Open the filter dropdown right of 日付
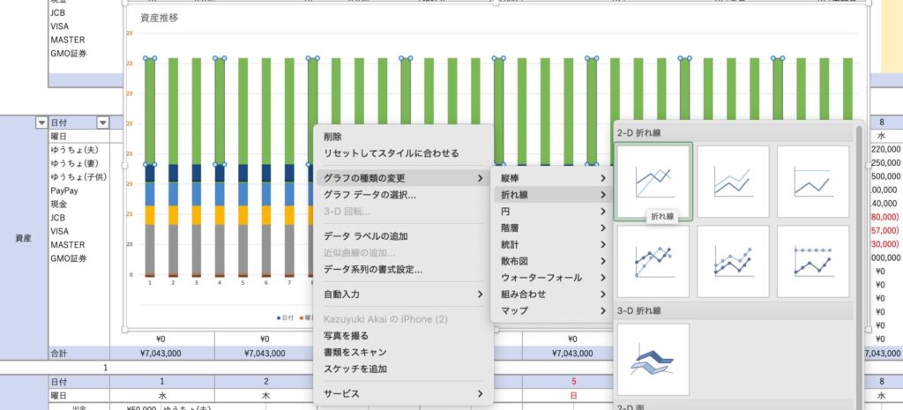Screen dimensions: 903x410 (x=102, y=123)
